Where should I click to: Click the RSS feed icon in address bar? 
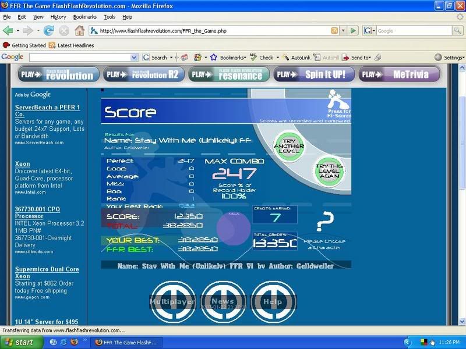(x=334, y=31)
